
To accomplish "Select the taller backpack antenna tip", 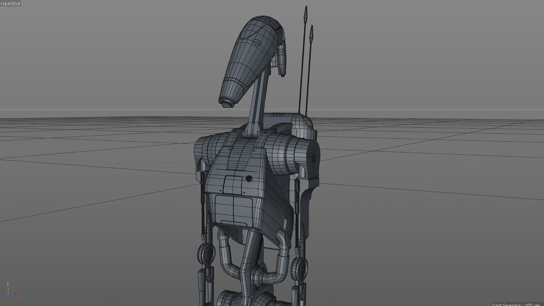I will 306,14.
